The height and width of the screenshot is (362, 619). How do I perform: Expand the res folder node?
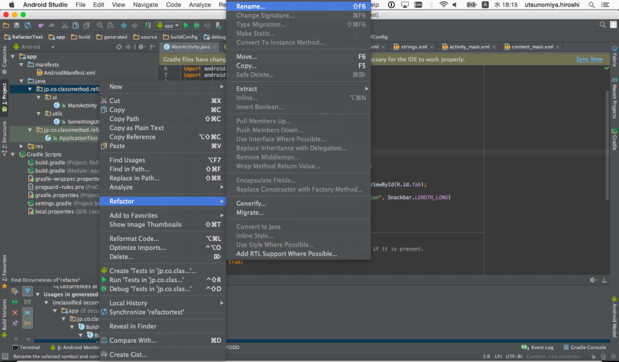tap(21, 146)
